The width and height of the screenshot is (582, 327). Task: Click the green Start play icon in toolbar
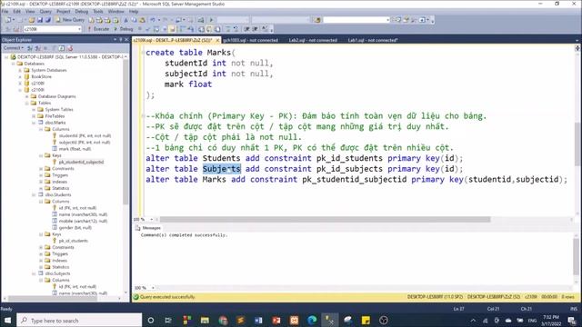tap(212, 20)
